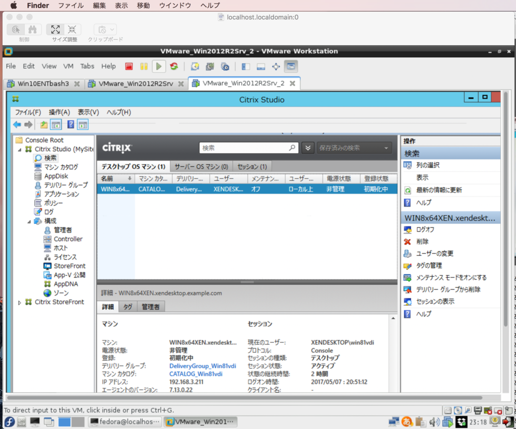The image size is (516, 429).
Task: Click タグの管理 action
Action: pos(429,265)
